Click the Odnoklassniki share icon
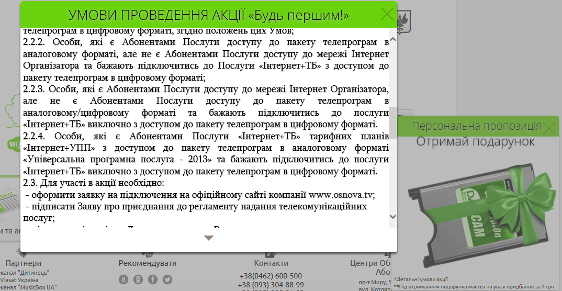Viewport: 562px width, 291px height. click(138, 279)
